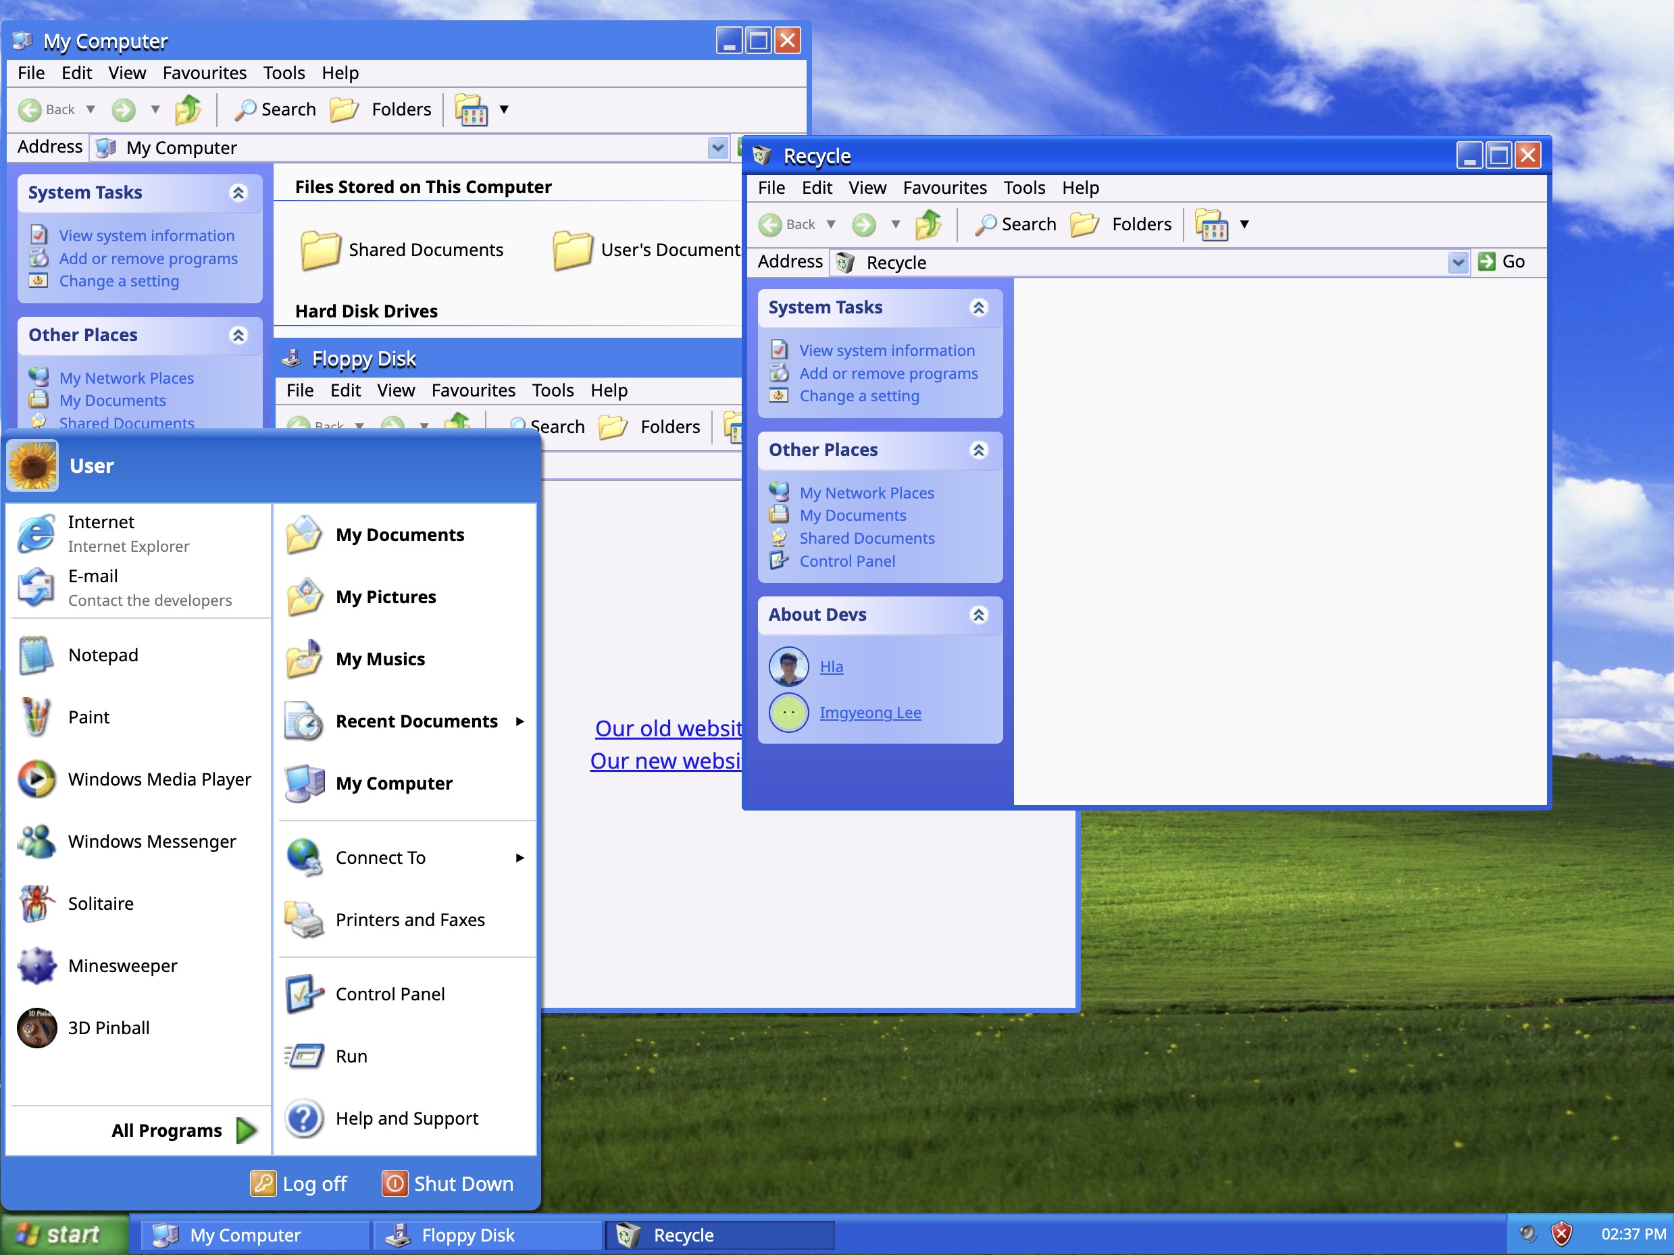Open E-mail contact the developers entry

138,588
